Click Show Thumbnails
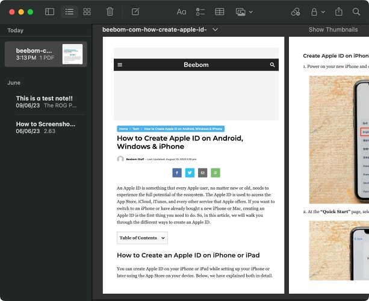The height and width of the screenshot is (301, 369). click(x=333, y=29)
